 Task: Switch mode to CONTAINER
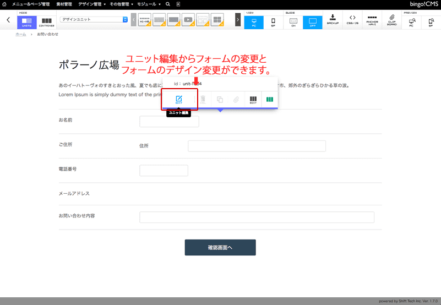(x=47, y=22)
